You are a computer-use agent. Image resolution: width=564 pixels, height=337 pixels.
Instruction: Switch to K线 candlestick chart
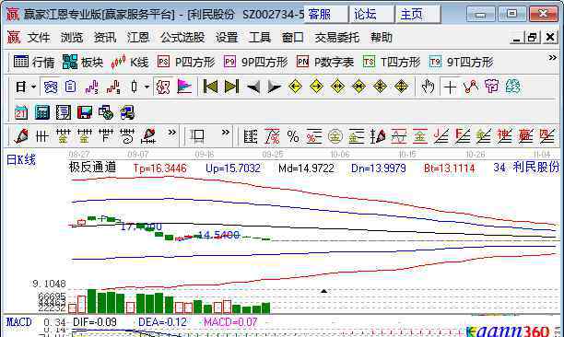point(130,63)
